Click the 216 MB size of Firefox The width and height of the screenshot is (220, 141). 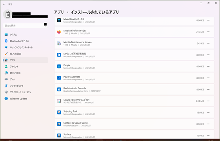tap(200, 32)
